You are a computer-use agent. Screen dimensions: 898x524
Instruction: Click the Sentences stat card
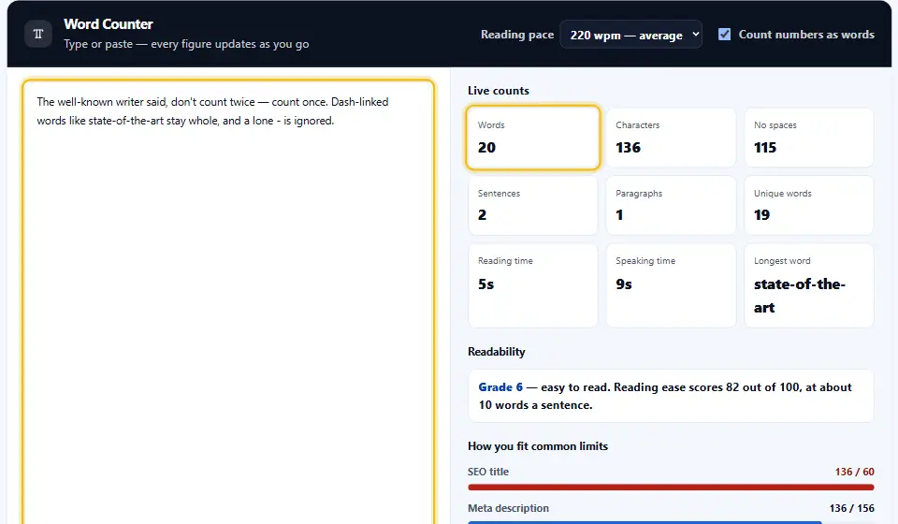click(x=532, y=205)
